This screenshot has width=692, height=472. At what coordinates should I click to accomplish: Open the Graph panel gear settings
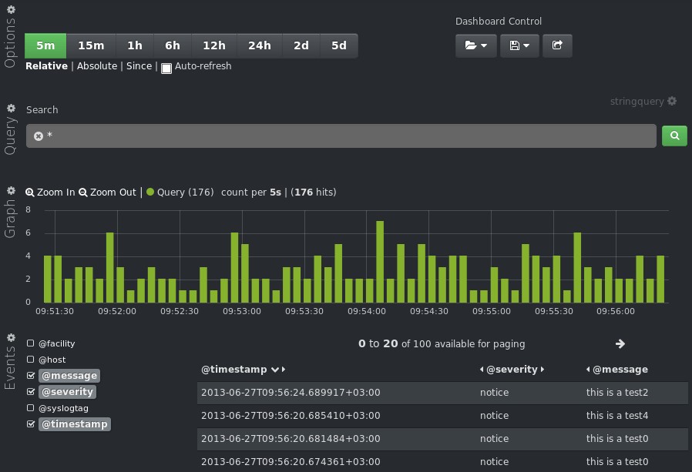click(11, 190)
